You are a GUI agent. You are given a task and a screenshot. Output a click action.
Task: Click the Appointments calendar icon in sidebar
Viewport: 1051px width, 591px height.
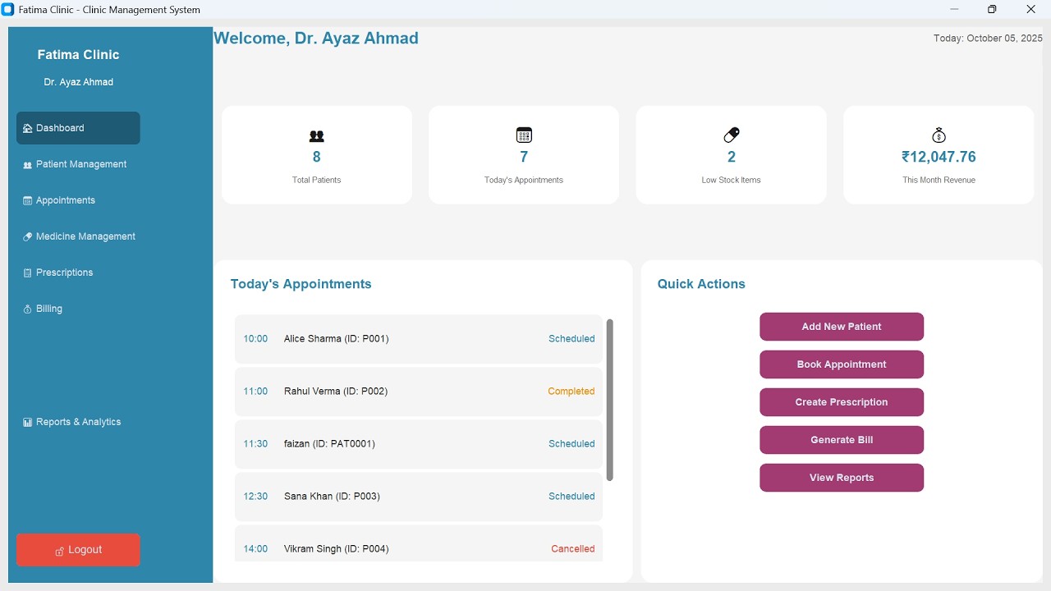tap(28, 200)
